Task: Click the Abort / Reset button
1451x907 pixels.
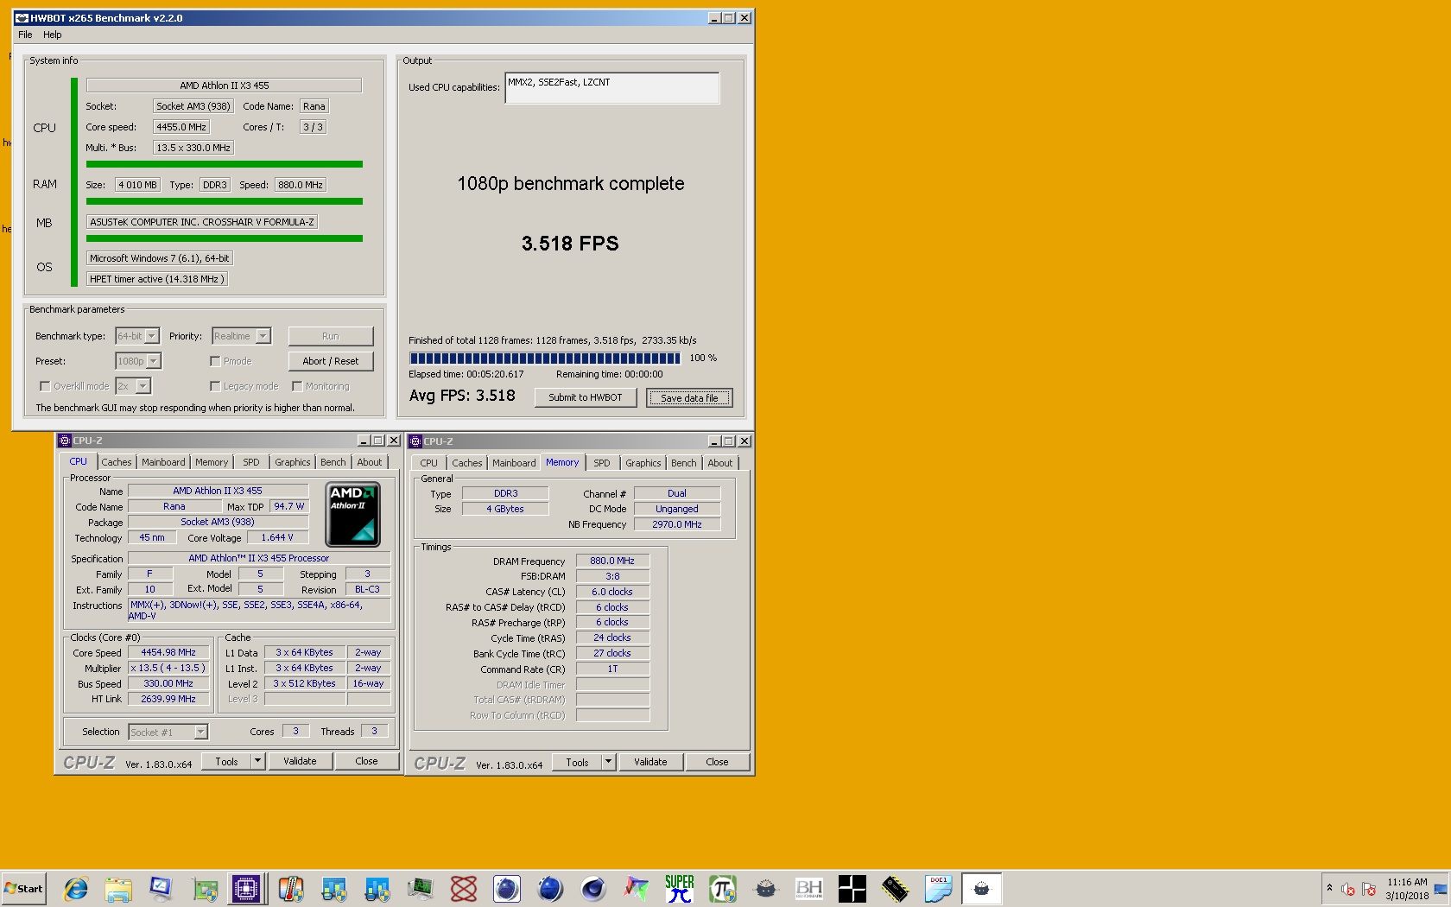Action: [331, 361]
